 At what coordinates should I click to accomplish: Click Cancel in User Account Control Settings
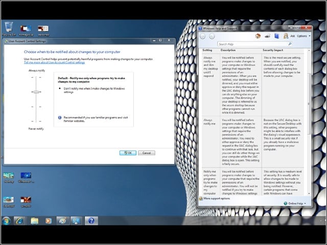(x=147, y=153)
